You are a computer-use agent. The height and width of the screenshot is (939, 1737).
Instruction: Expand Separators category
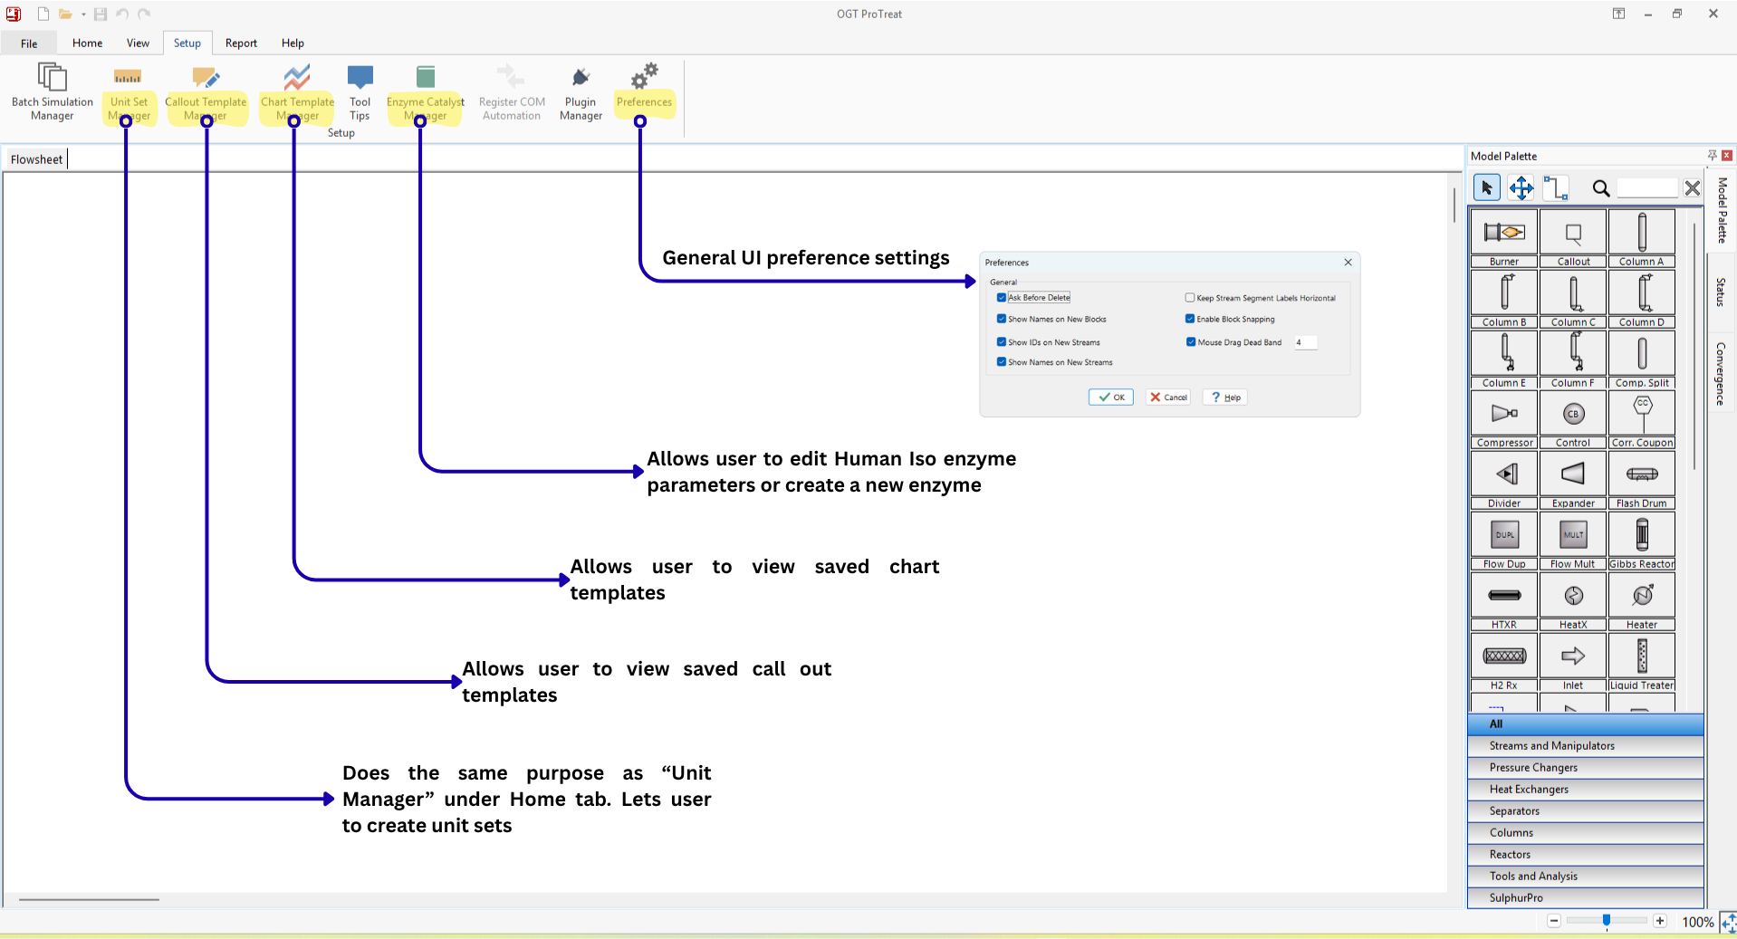pyautogui.click(x=1585, y=811)
